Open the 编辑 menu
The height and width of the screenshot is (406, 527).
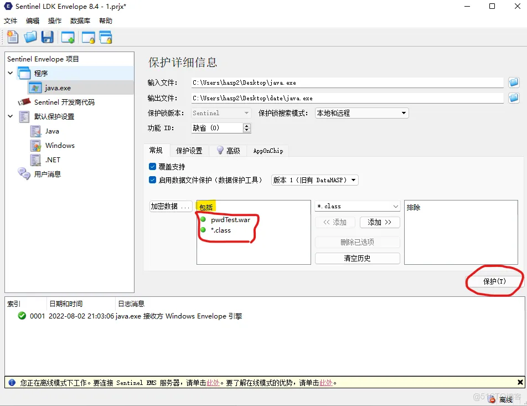click(33, 21)
